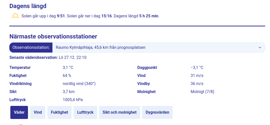Select nordlig vind (340°) value
The image size is (270, 125).
pos(79,84)
